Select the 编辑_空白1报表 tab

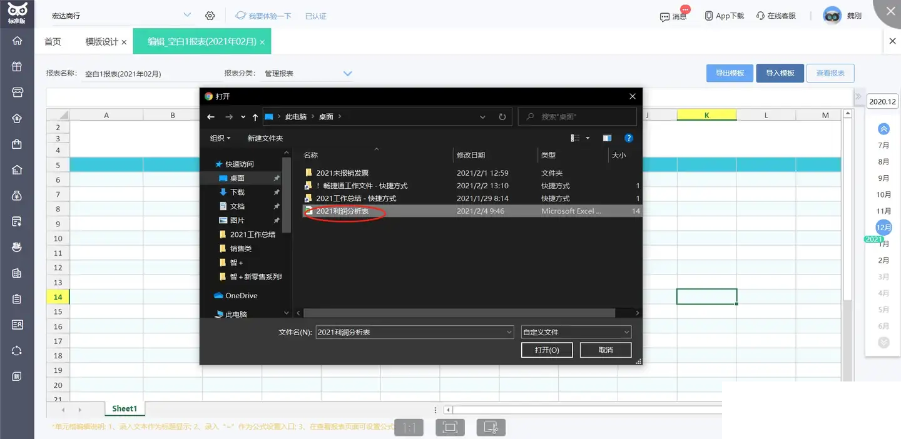(202, 42)
